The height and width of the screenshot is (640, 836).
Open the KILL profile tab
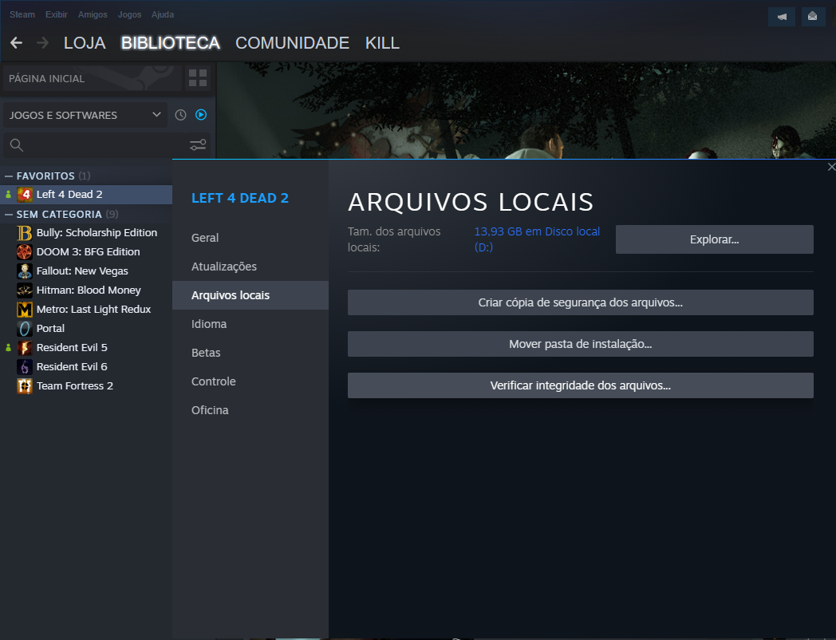coord(382,43)
